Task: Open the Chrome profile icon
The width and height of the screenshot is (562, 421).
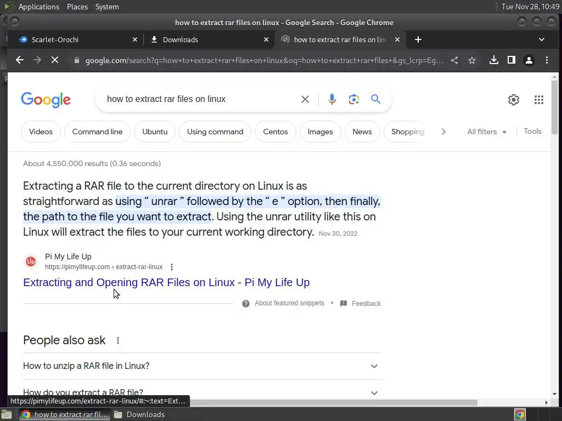Action: [529, 60]
